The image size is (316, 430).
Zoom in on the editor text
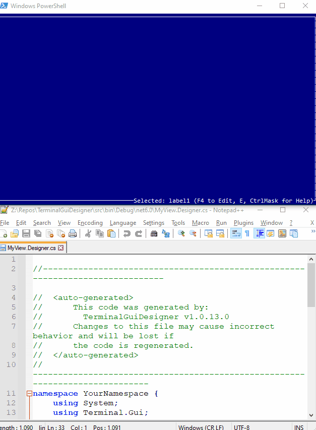[x=181, y=233]
